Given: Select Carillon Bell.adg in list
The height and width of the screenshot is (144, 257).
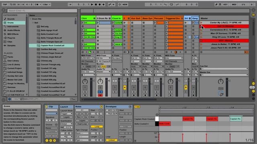Looking at the screenshot, I should tap(49, 49).
